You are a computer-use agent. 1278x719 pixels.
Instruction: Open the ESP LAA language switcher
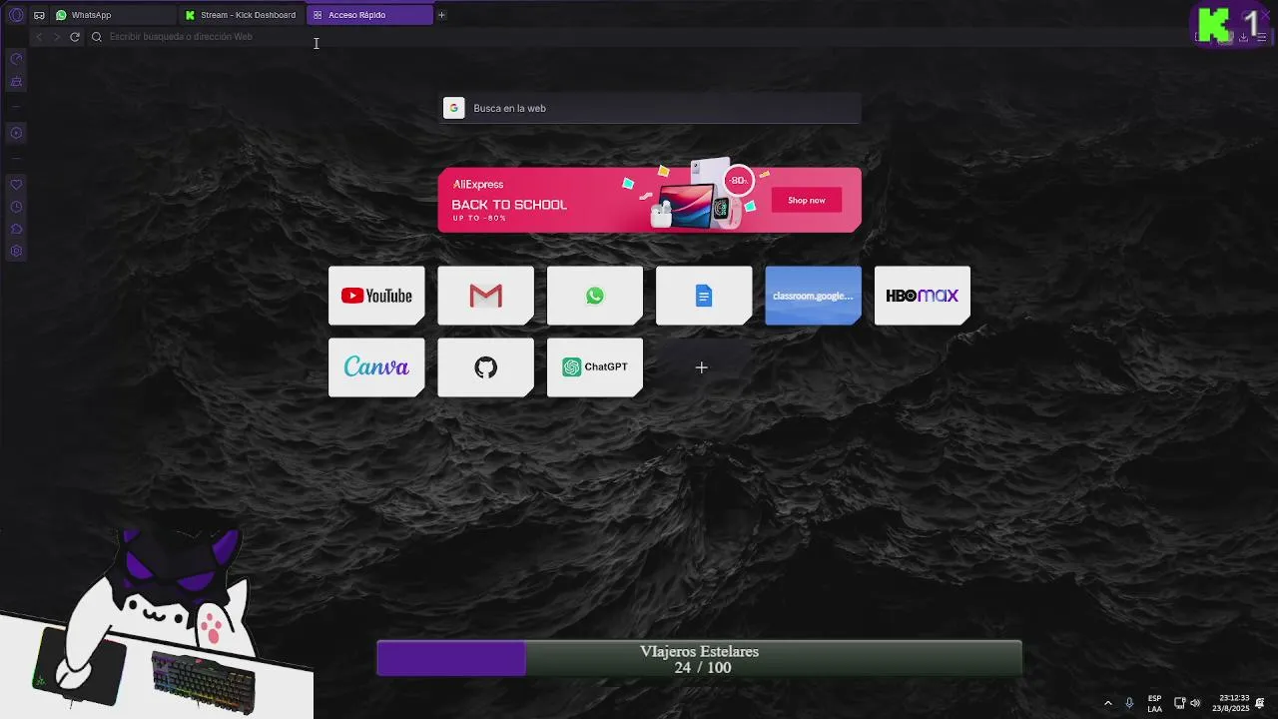click(x=1154, y=703)
